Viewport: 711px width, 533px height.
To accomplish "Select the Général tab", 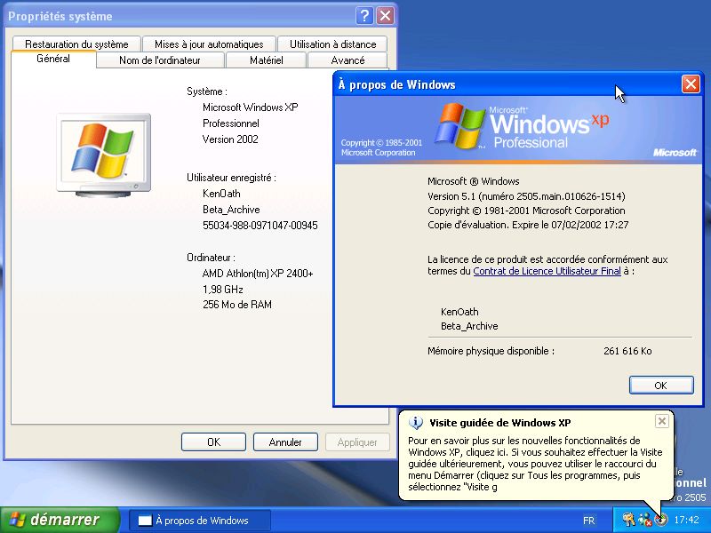I will (53, 59).
